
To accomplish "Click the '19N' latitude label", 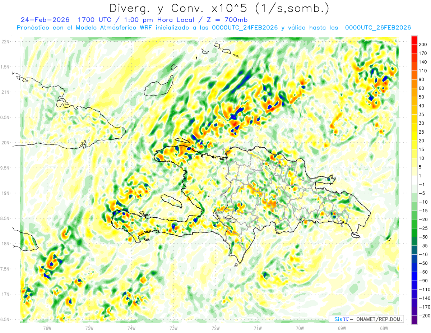I will click(x=6, y=193).
